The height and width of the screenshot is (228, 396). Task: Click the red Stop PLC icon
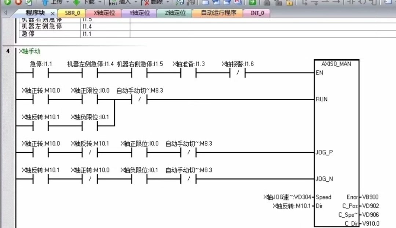(x=18, y=2)
